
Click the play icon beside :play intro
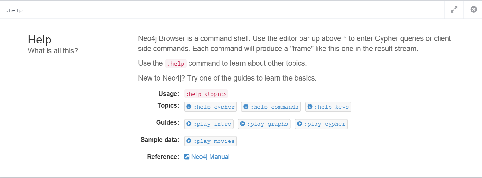(189, 124)
